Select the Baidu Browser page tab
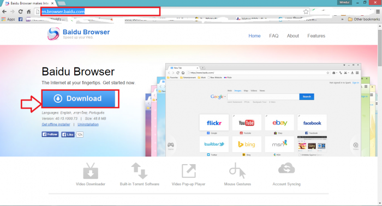The width and height of the screenshot is (382, 206). click(x=29, y=3)
